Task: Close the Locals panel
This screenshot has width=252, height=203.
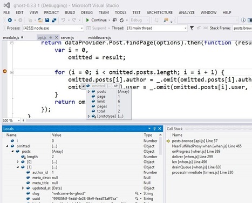Action: tap(160, 128)
